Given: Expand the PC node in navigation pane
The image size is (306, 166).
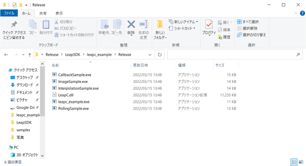Looking at the screenshot, I should [x=5, y=147].
